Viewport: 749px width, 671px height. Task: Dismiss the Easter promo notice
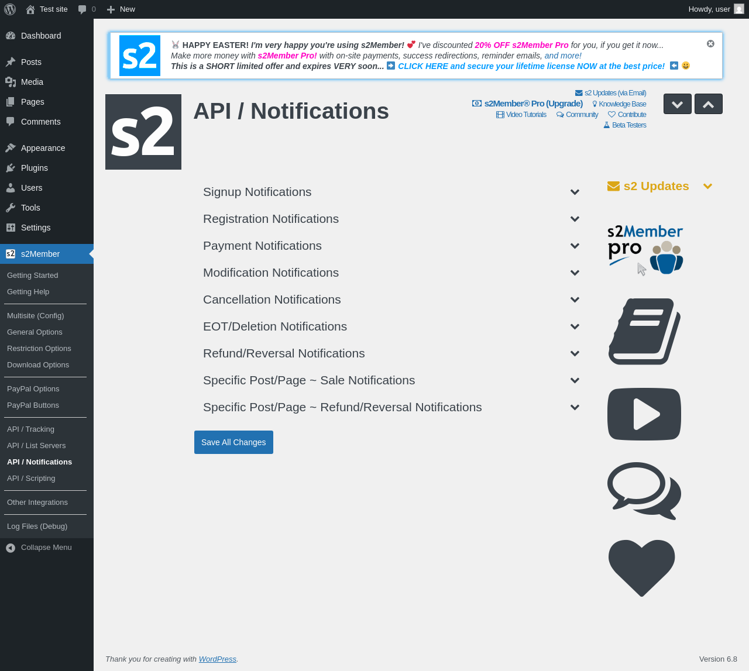click(710, 44)
